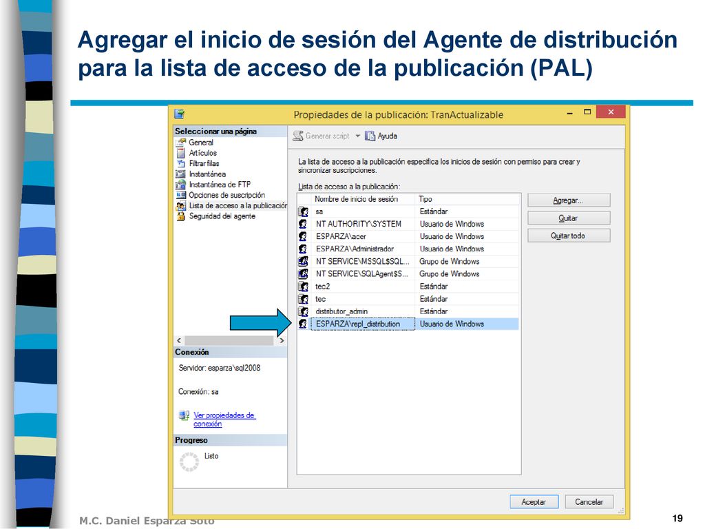The image size is (705, 529).
Task: Click the NT SERVICE\SQLAgent$S group icon
Action: coord(304,273)
